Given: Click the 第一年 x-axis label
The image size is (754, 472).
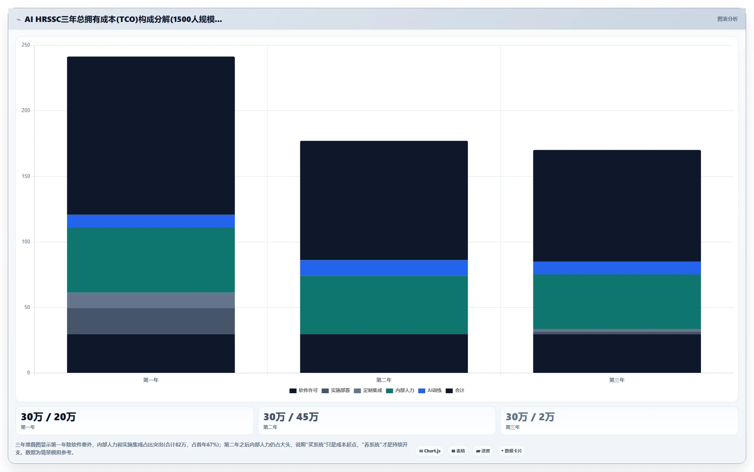Looking at the screenshot, I should (x=151, y=380).
